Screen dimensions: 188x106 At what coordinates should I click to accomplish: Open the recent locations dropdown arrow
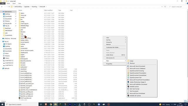tap(7, 7)
